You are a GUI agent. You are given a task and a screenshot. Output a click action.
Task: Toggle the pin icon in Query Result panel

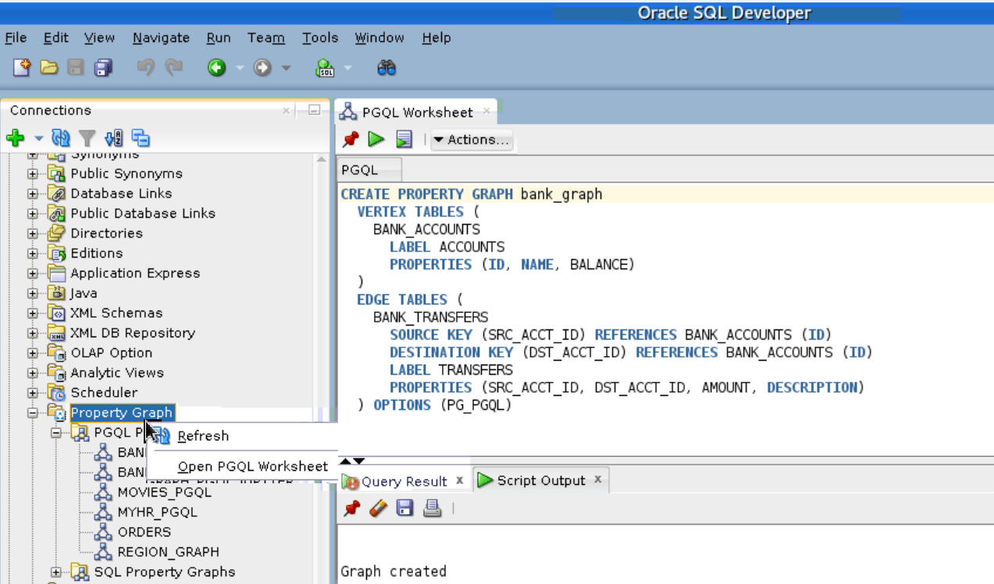(x=351, y=509)
